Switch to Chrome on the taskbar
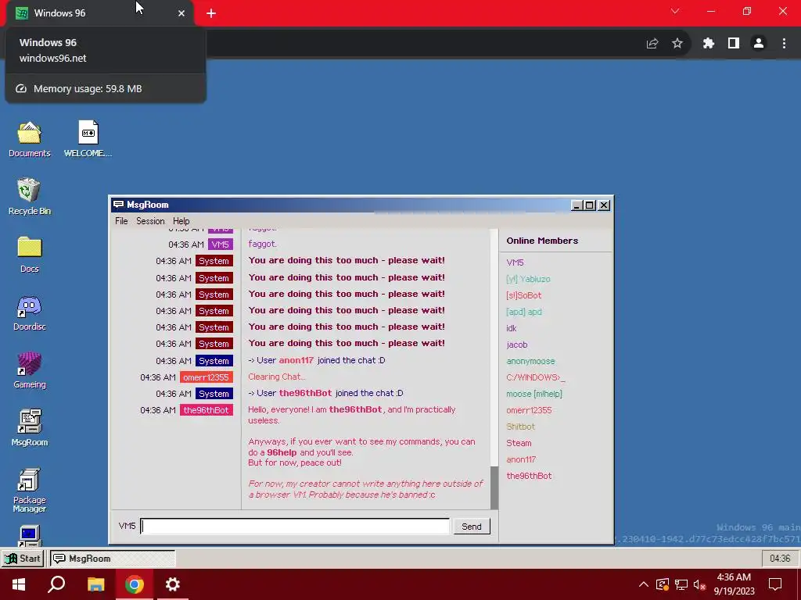This screenshot has width=801, height=600. (134, 584)
